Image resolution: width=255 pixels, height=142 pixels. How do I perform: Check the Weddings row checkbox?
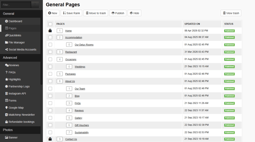click(x=50, y=67)
